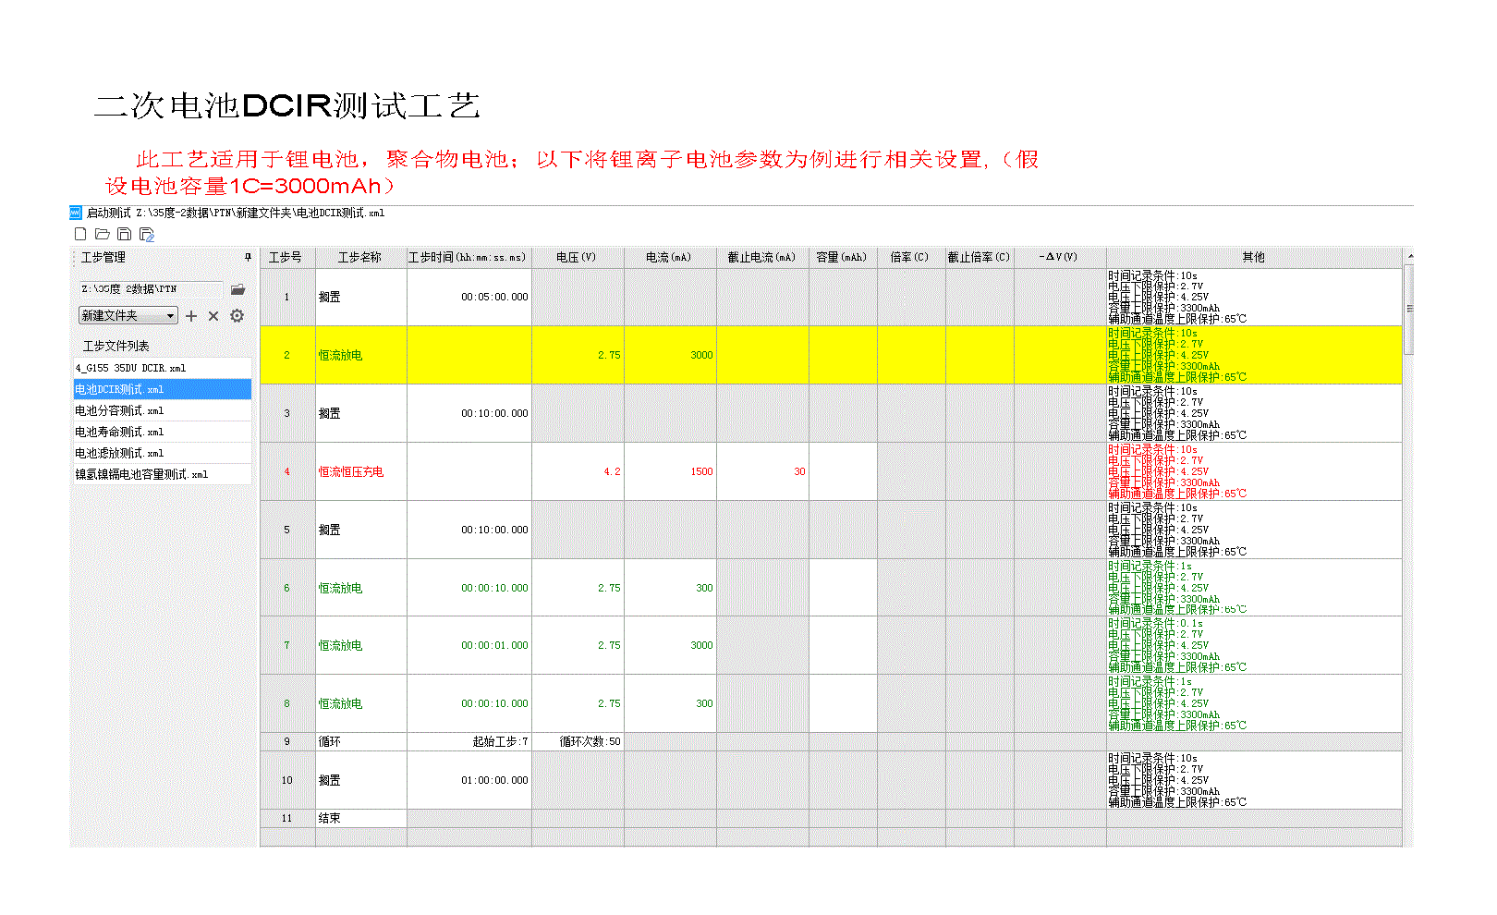Click the X icon to delete folder
Screen dimensions: 1497x915
(x=213, y=316)
